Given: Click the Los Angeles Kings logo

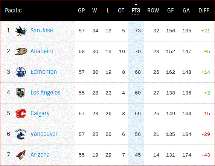Looking at the screenshot, I should pyautogui.click(x=21, y=93).
